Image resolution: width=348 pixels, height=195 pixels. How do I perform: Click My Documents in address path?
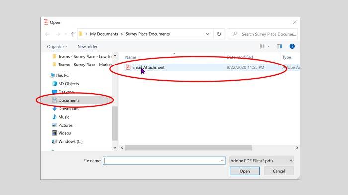pos(104,34)
